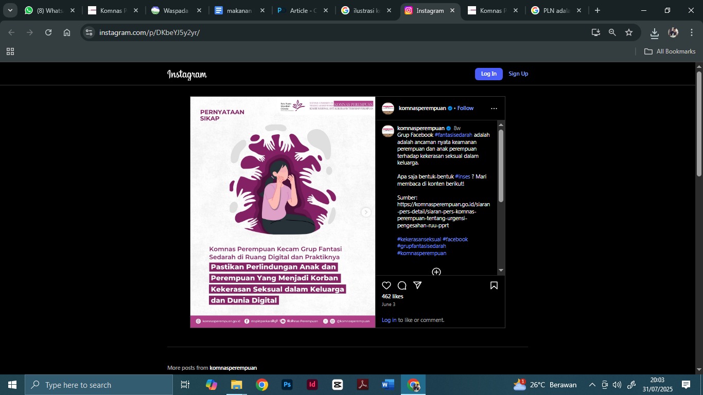Image resolution: width=703 pixels, height=395 pixels.
Task: Open the notification center
Action: click(x=686, y=385)
